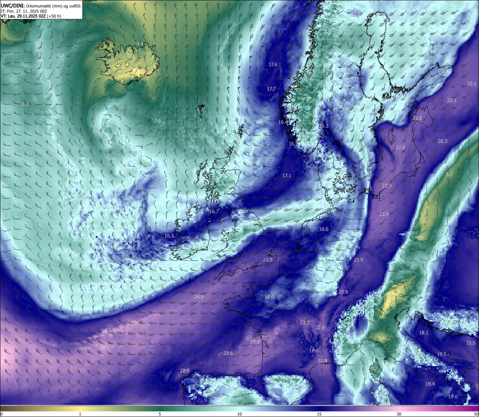Click the 19.6 value label
The image size is (479, 417).
pyautogui.click(x=453, y=396)
